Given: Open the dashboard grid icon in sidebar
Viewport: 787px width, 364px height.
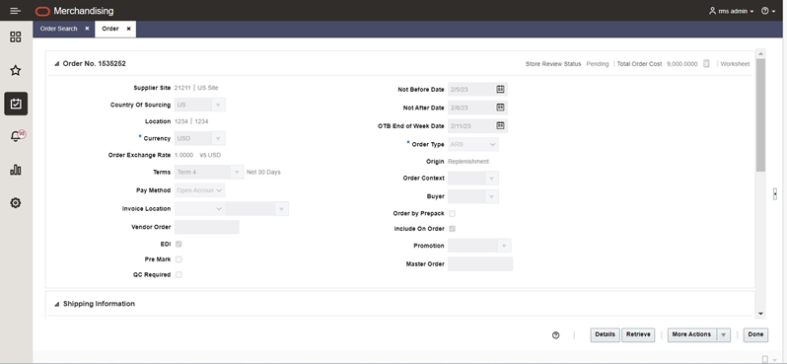Looking at the screenshot, I should click(16, 37).
